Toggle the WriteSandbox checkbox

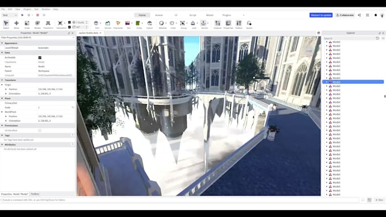pos(40,130)
